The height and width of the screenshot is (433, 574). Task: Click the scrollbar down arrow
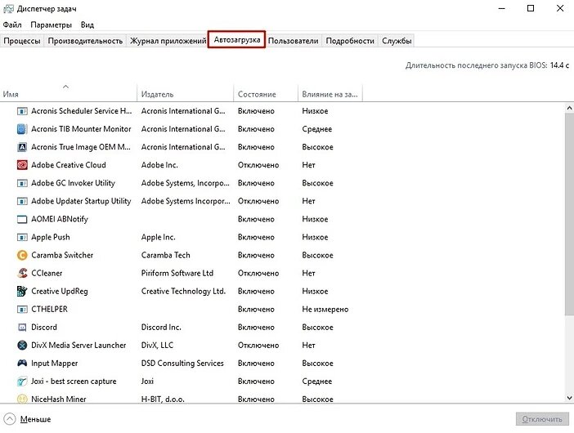tap(569, 398)
